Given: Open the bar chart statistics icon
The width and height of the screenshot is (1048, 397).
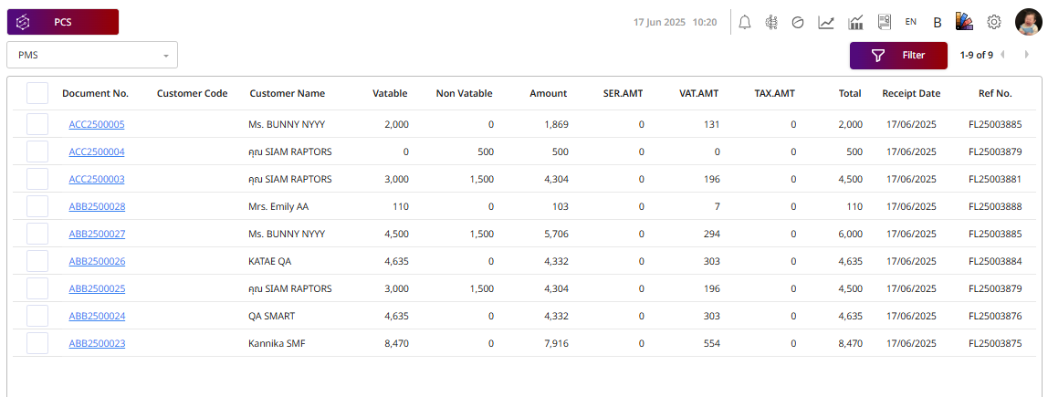Looking at the screenshot, I should tap(855, 22).
